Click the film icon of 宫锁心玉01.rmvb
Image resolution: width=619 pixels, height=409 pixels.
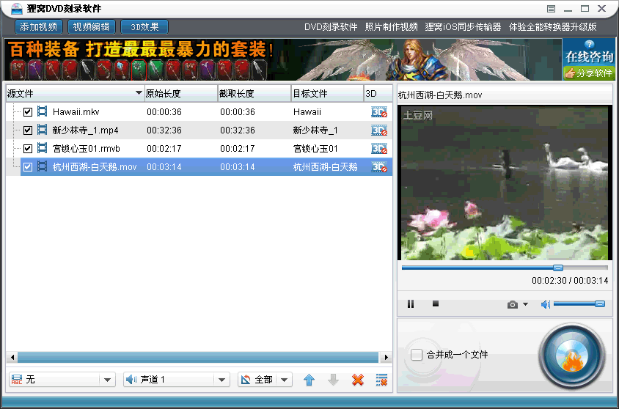42,148
